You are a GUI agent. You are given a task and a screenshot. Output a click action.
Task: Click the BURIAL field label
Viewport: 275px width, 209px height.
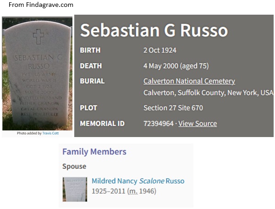click(x=92, y=81)
